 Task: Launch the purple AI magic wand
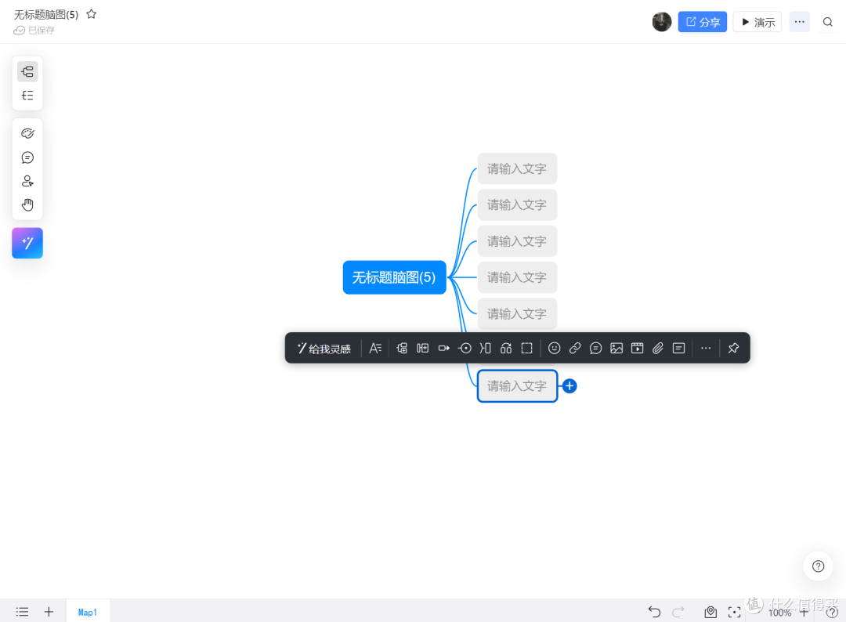coord(27,243)
